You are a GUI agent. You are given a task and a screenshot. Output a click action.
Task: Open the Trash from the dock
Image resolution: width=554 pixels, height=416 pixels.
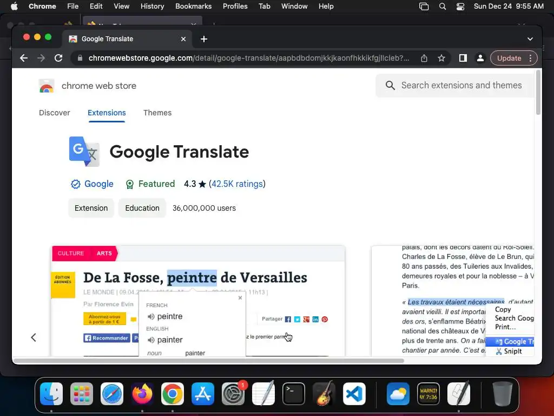pyautogui.click(x=502, y=394)
